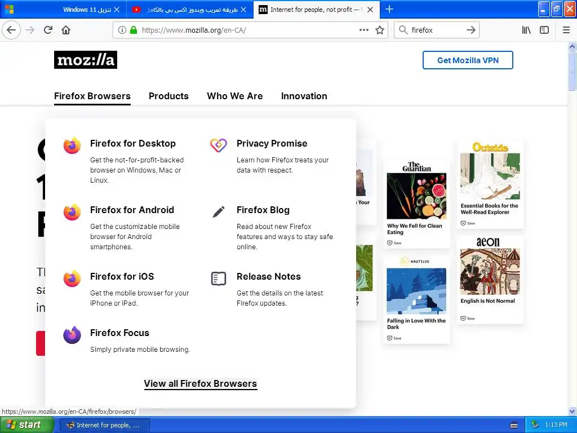577x433 pixels.
Task: Click the search magnifier icon
Action: [x=403, y=30]
